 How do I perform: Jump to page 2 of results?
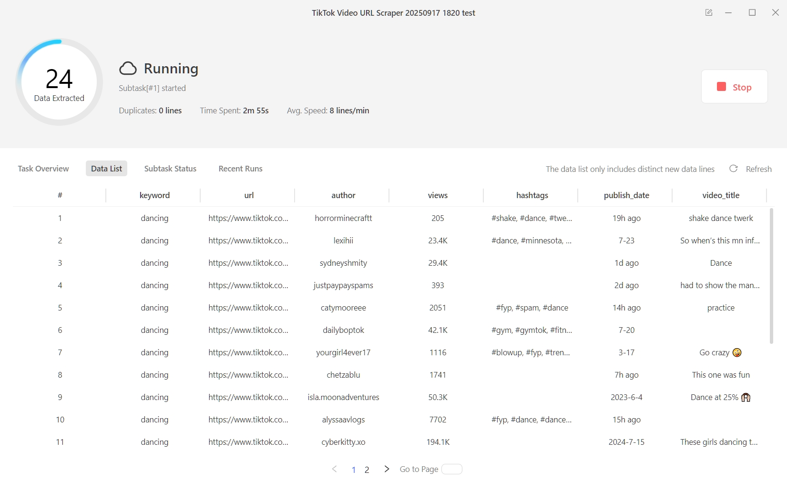pyautogui.click(x=367, y=470)
